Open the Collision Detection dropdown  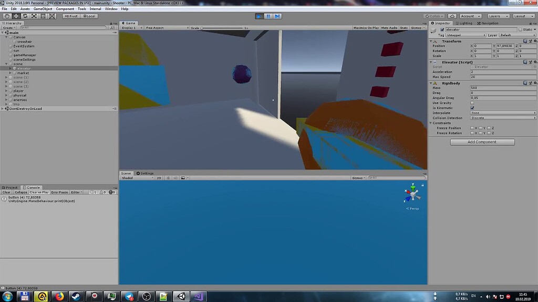point(503,117)
